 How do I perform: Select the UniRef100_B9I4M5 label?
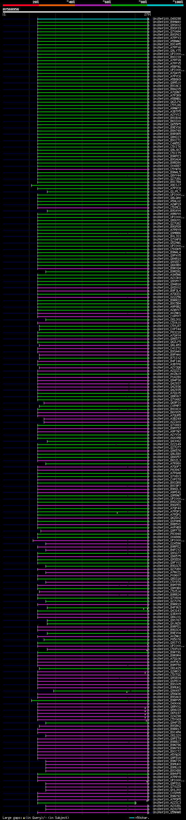coord(167,45)
